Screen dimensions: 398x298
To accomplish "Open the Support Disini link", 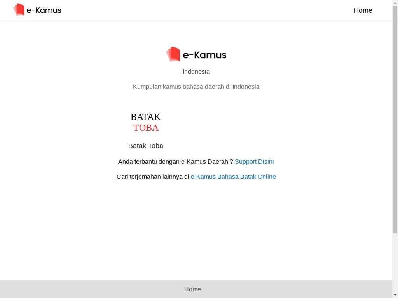I will point(254,162).
